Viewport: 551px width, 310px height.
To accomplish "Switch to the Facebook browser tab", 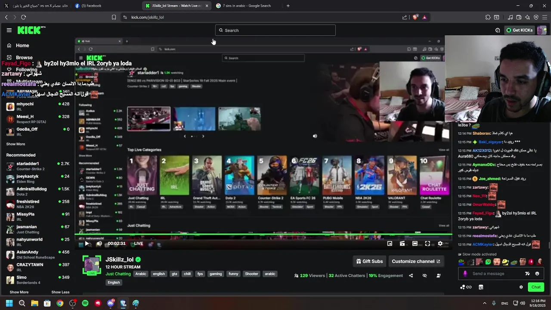I will [106, 6].
